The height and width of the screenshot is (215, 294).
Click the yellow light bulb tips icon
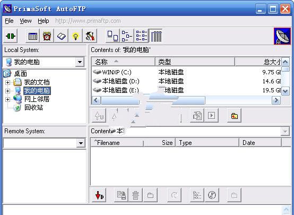[75, 36]
